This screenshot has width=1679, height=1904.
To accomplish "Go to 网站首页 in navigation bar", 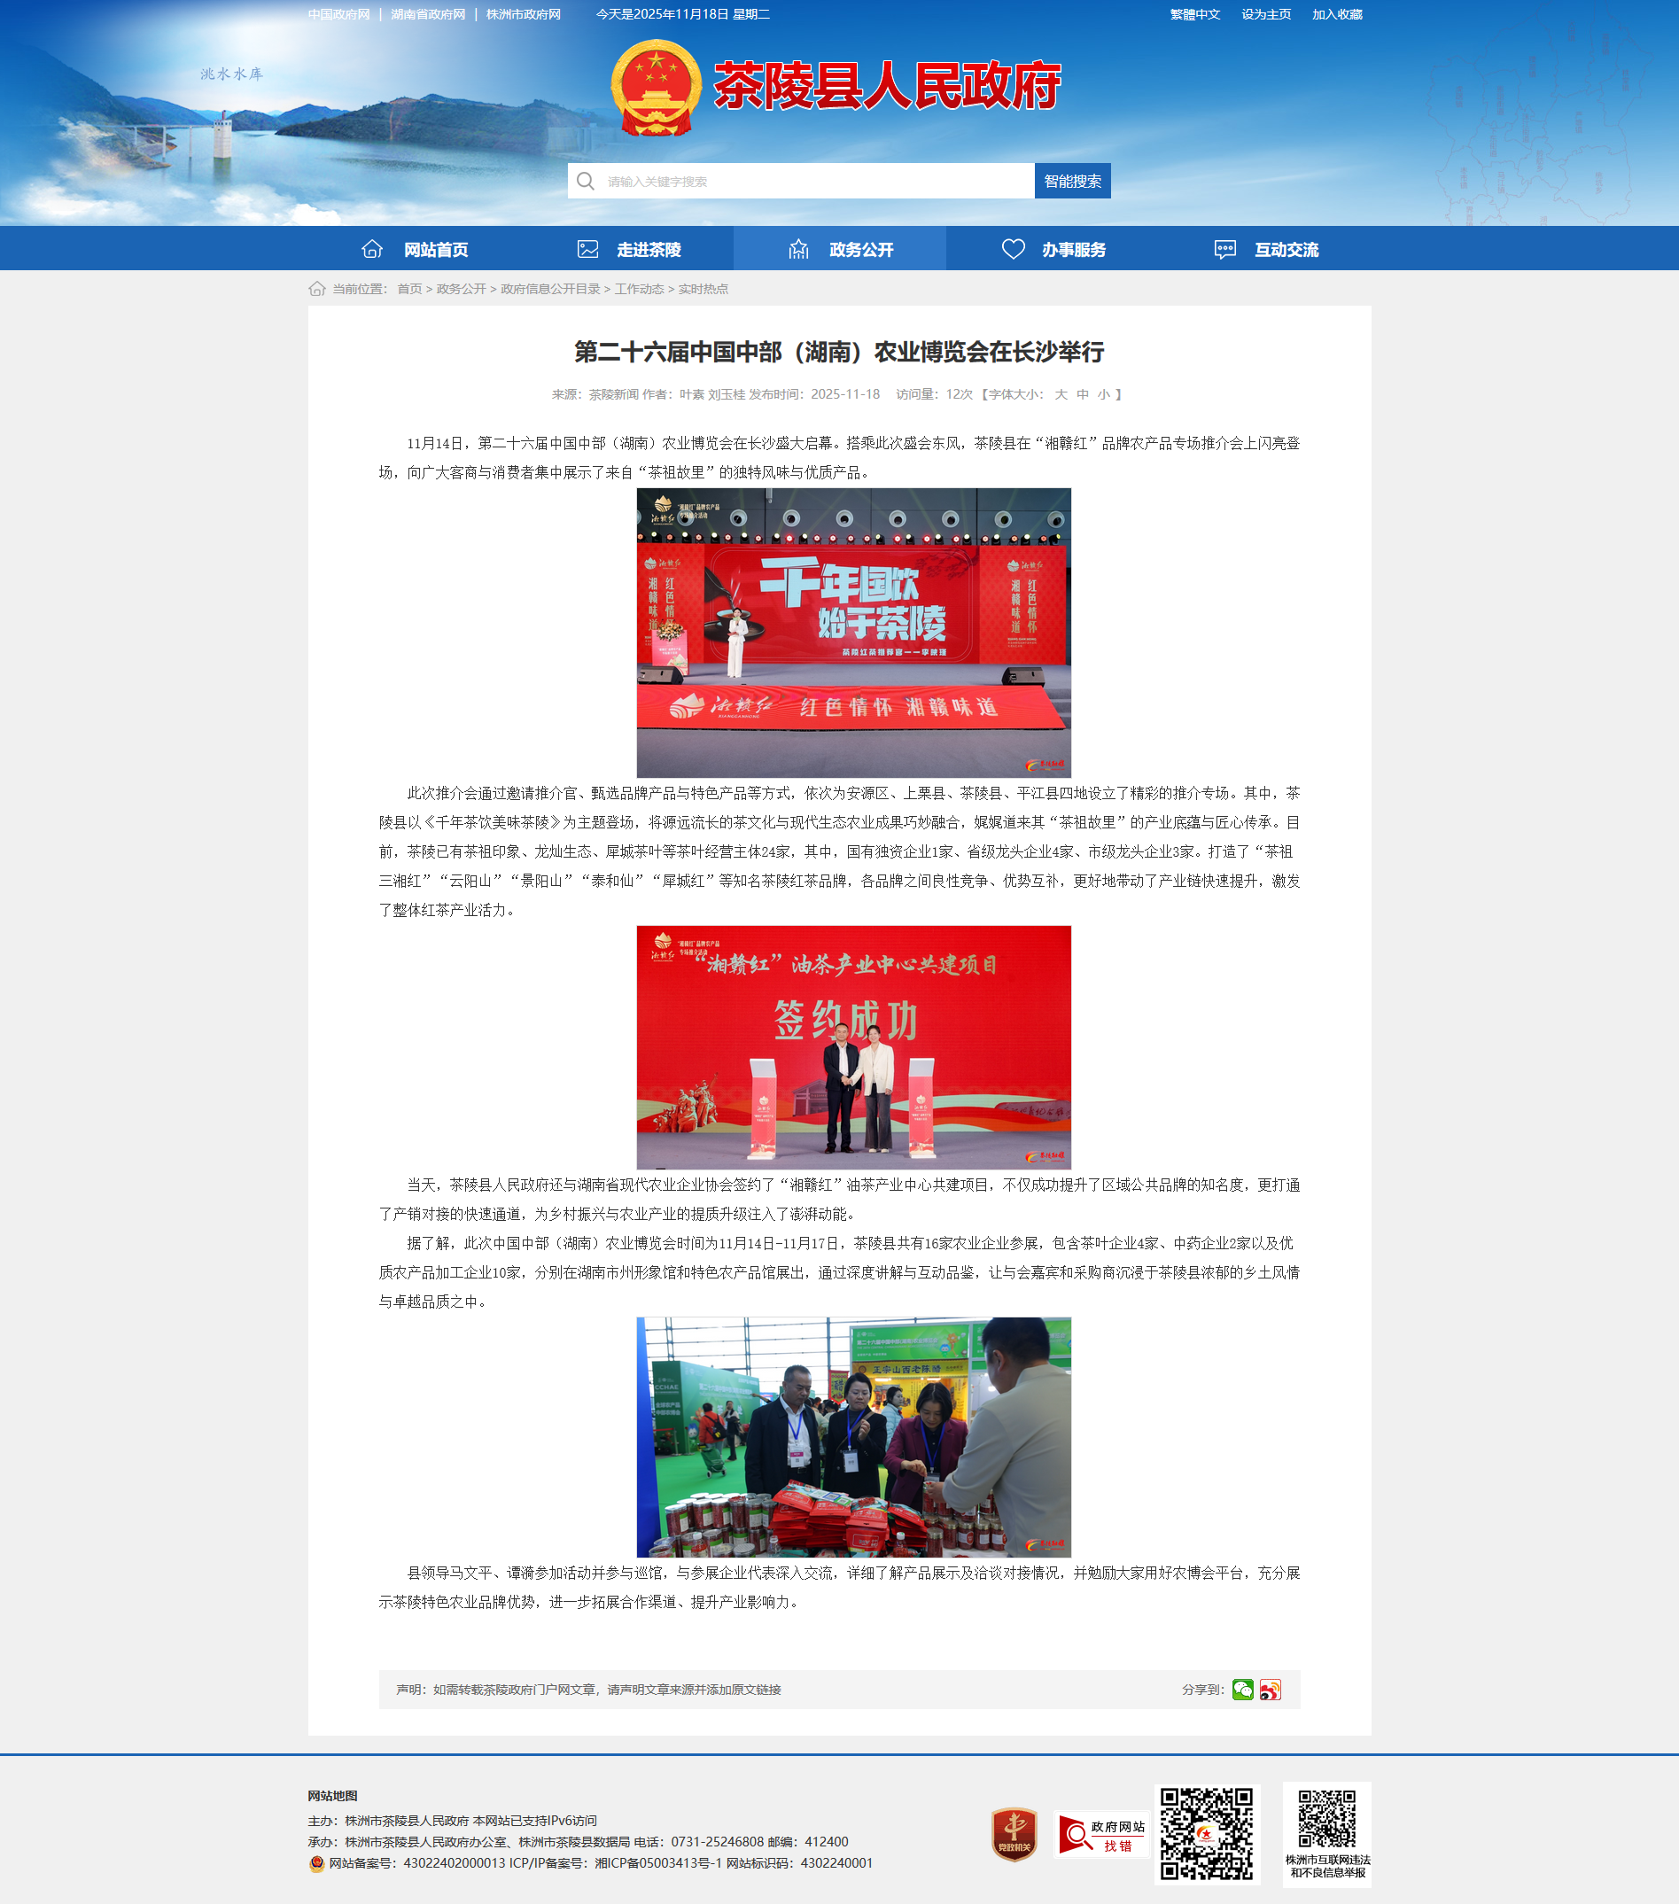I will point(415,249).
